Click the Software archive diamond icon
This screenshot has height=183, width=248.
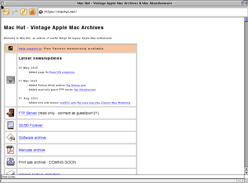tap(11, 137)
